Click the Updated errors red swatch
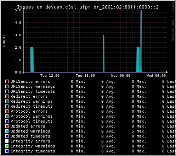 (7, 126)
